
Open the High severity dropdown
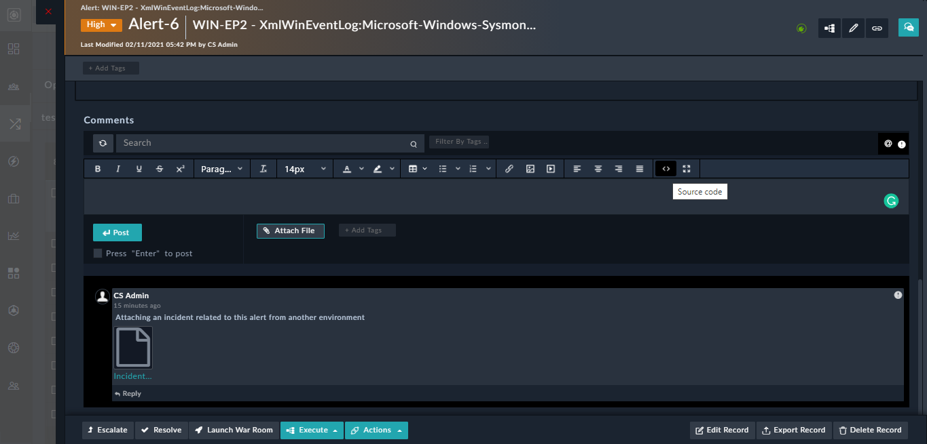tap(101, 24)
